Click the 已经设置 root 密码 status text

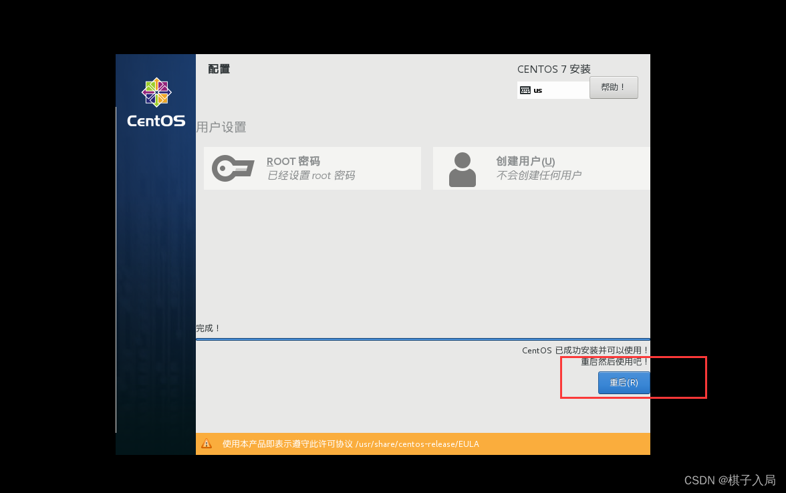coord(311,175)
